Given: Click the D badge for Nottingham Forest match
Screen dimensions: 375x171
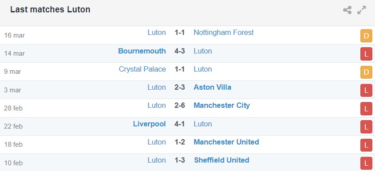Looking at the screenshot, I should click(366, 36).
